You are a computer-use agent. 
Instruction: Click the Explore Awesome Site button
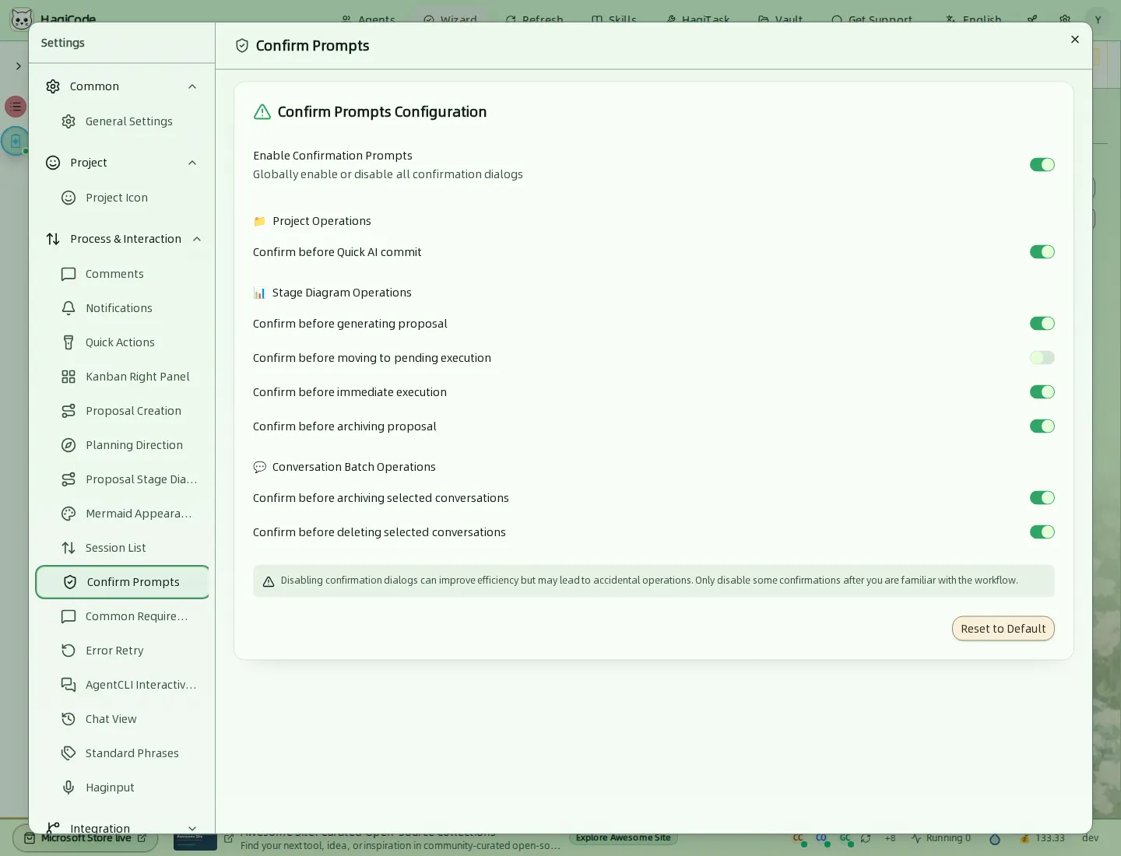tap(623, 838)
